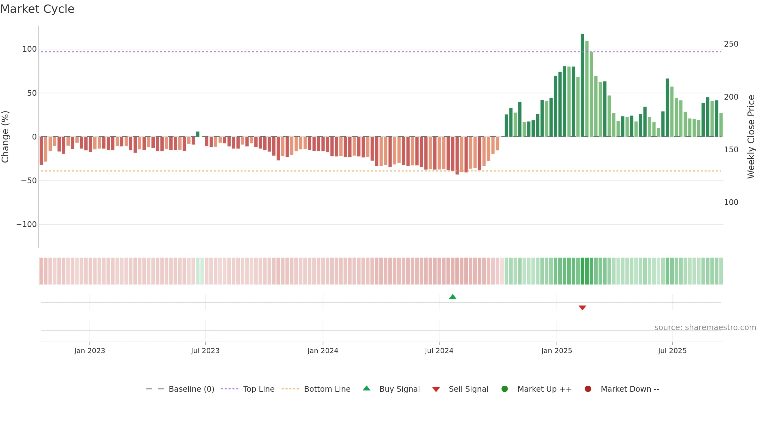767x431 pixels.
Task: Click the source: sharemaestro.com text
Action: pyautogui.click(x=705, y=328)
